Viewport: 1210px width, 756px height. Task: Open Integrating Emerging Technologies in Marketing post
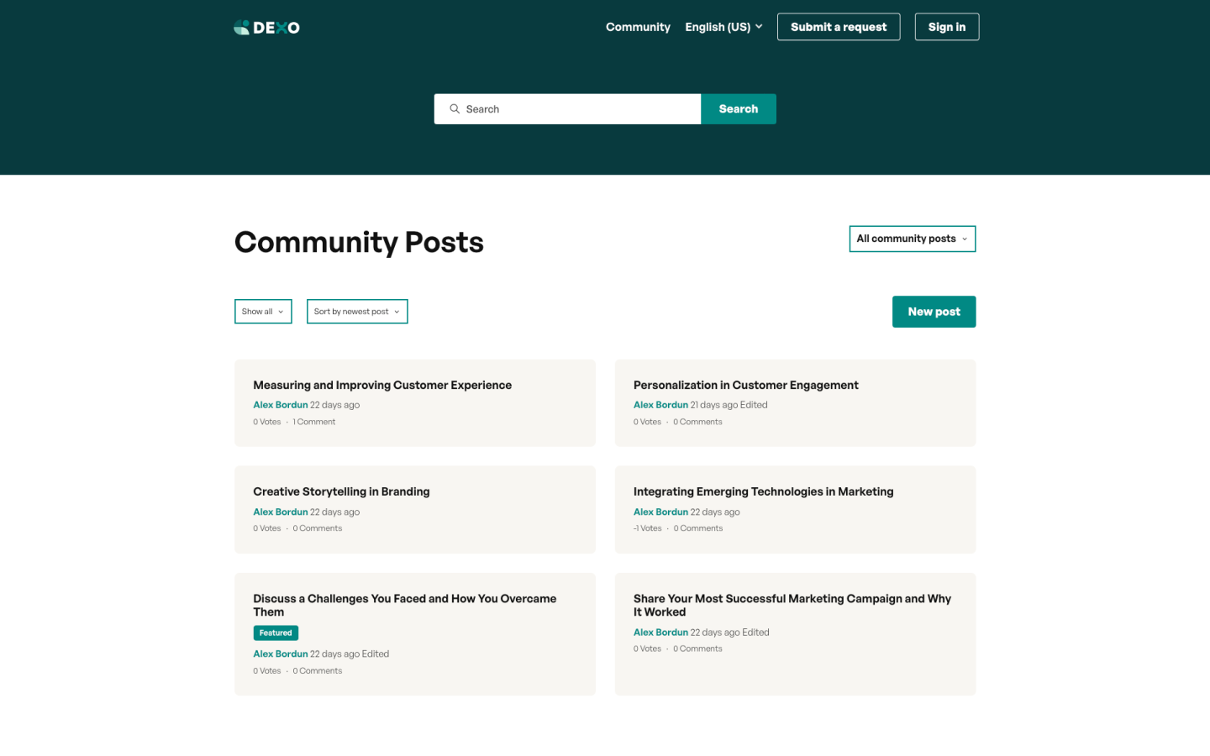(x=763, y=492)
